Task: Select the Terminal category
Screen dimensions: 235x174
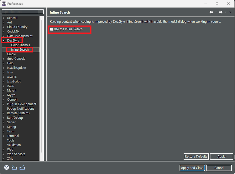Action: coord(13,136)
